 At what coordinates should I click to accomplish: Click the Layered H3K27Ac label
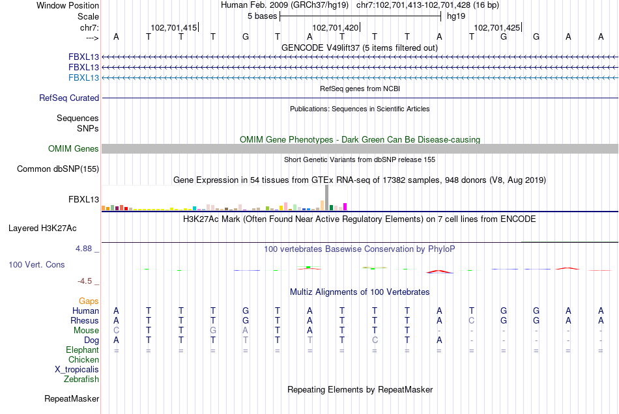pyautogui.click(x=42, y=228)
